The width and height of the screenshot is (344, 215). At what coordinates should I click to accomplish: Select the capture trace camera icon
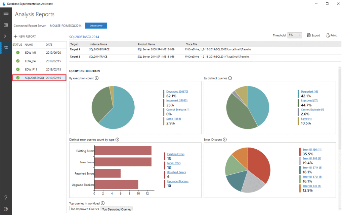(6, 25)
